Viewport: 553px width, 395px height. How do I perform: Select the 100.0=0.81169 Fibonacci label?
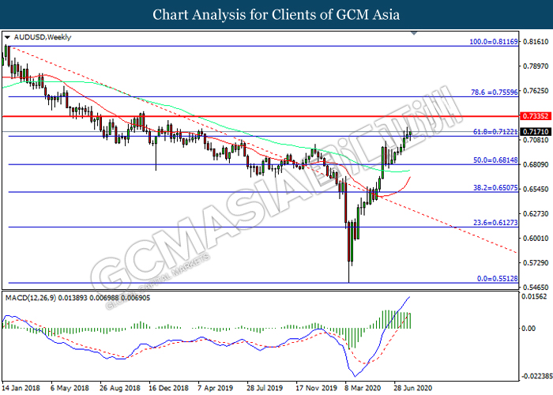point(494,42)
